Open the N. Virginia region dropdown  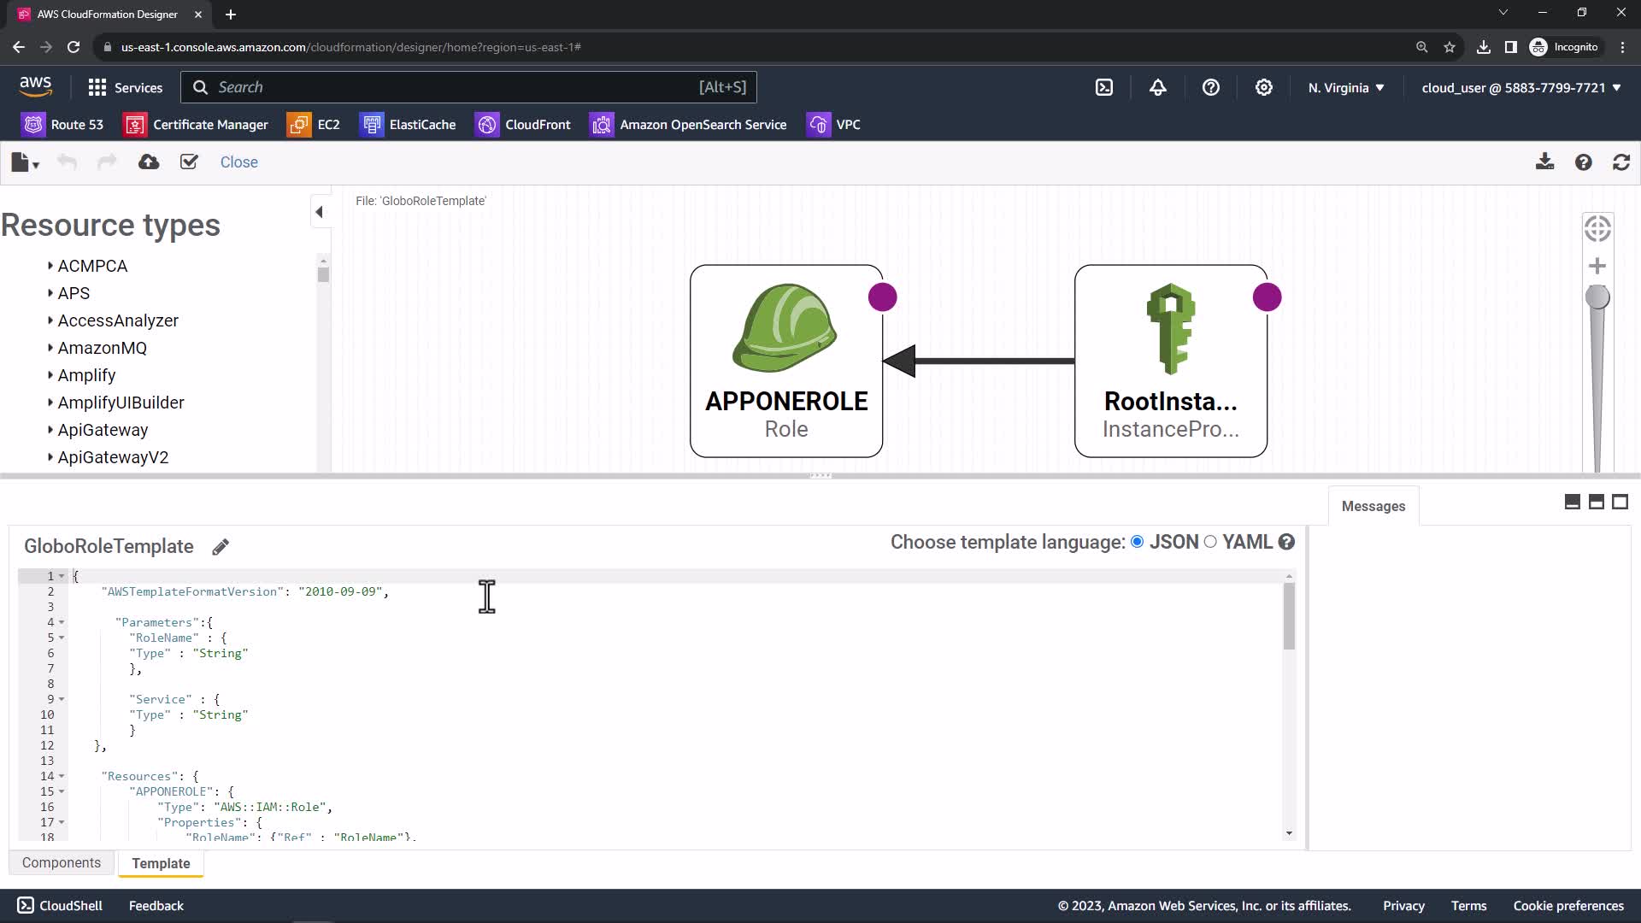(x=1345, y=87)
